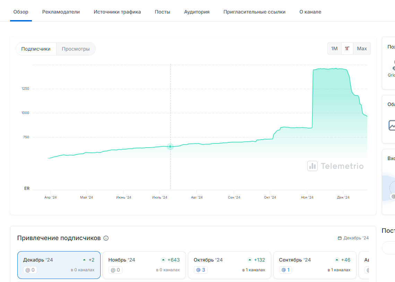Go to Источники трафика tab
Image resolution: width=395 pixels, height=282 pixels.
point(117,12)
